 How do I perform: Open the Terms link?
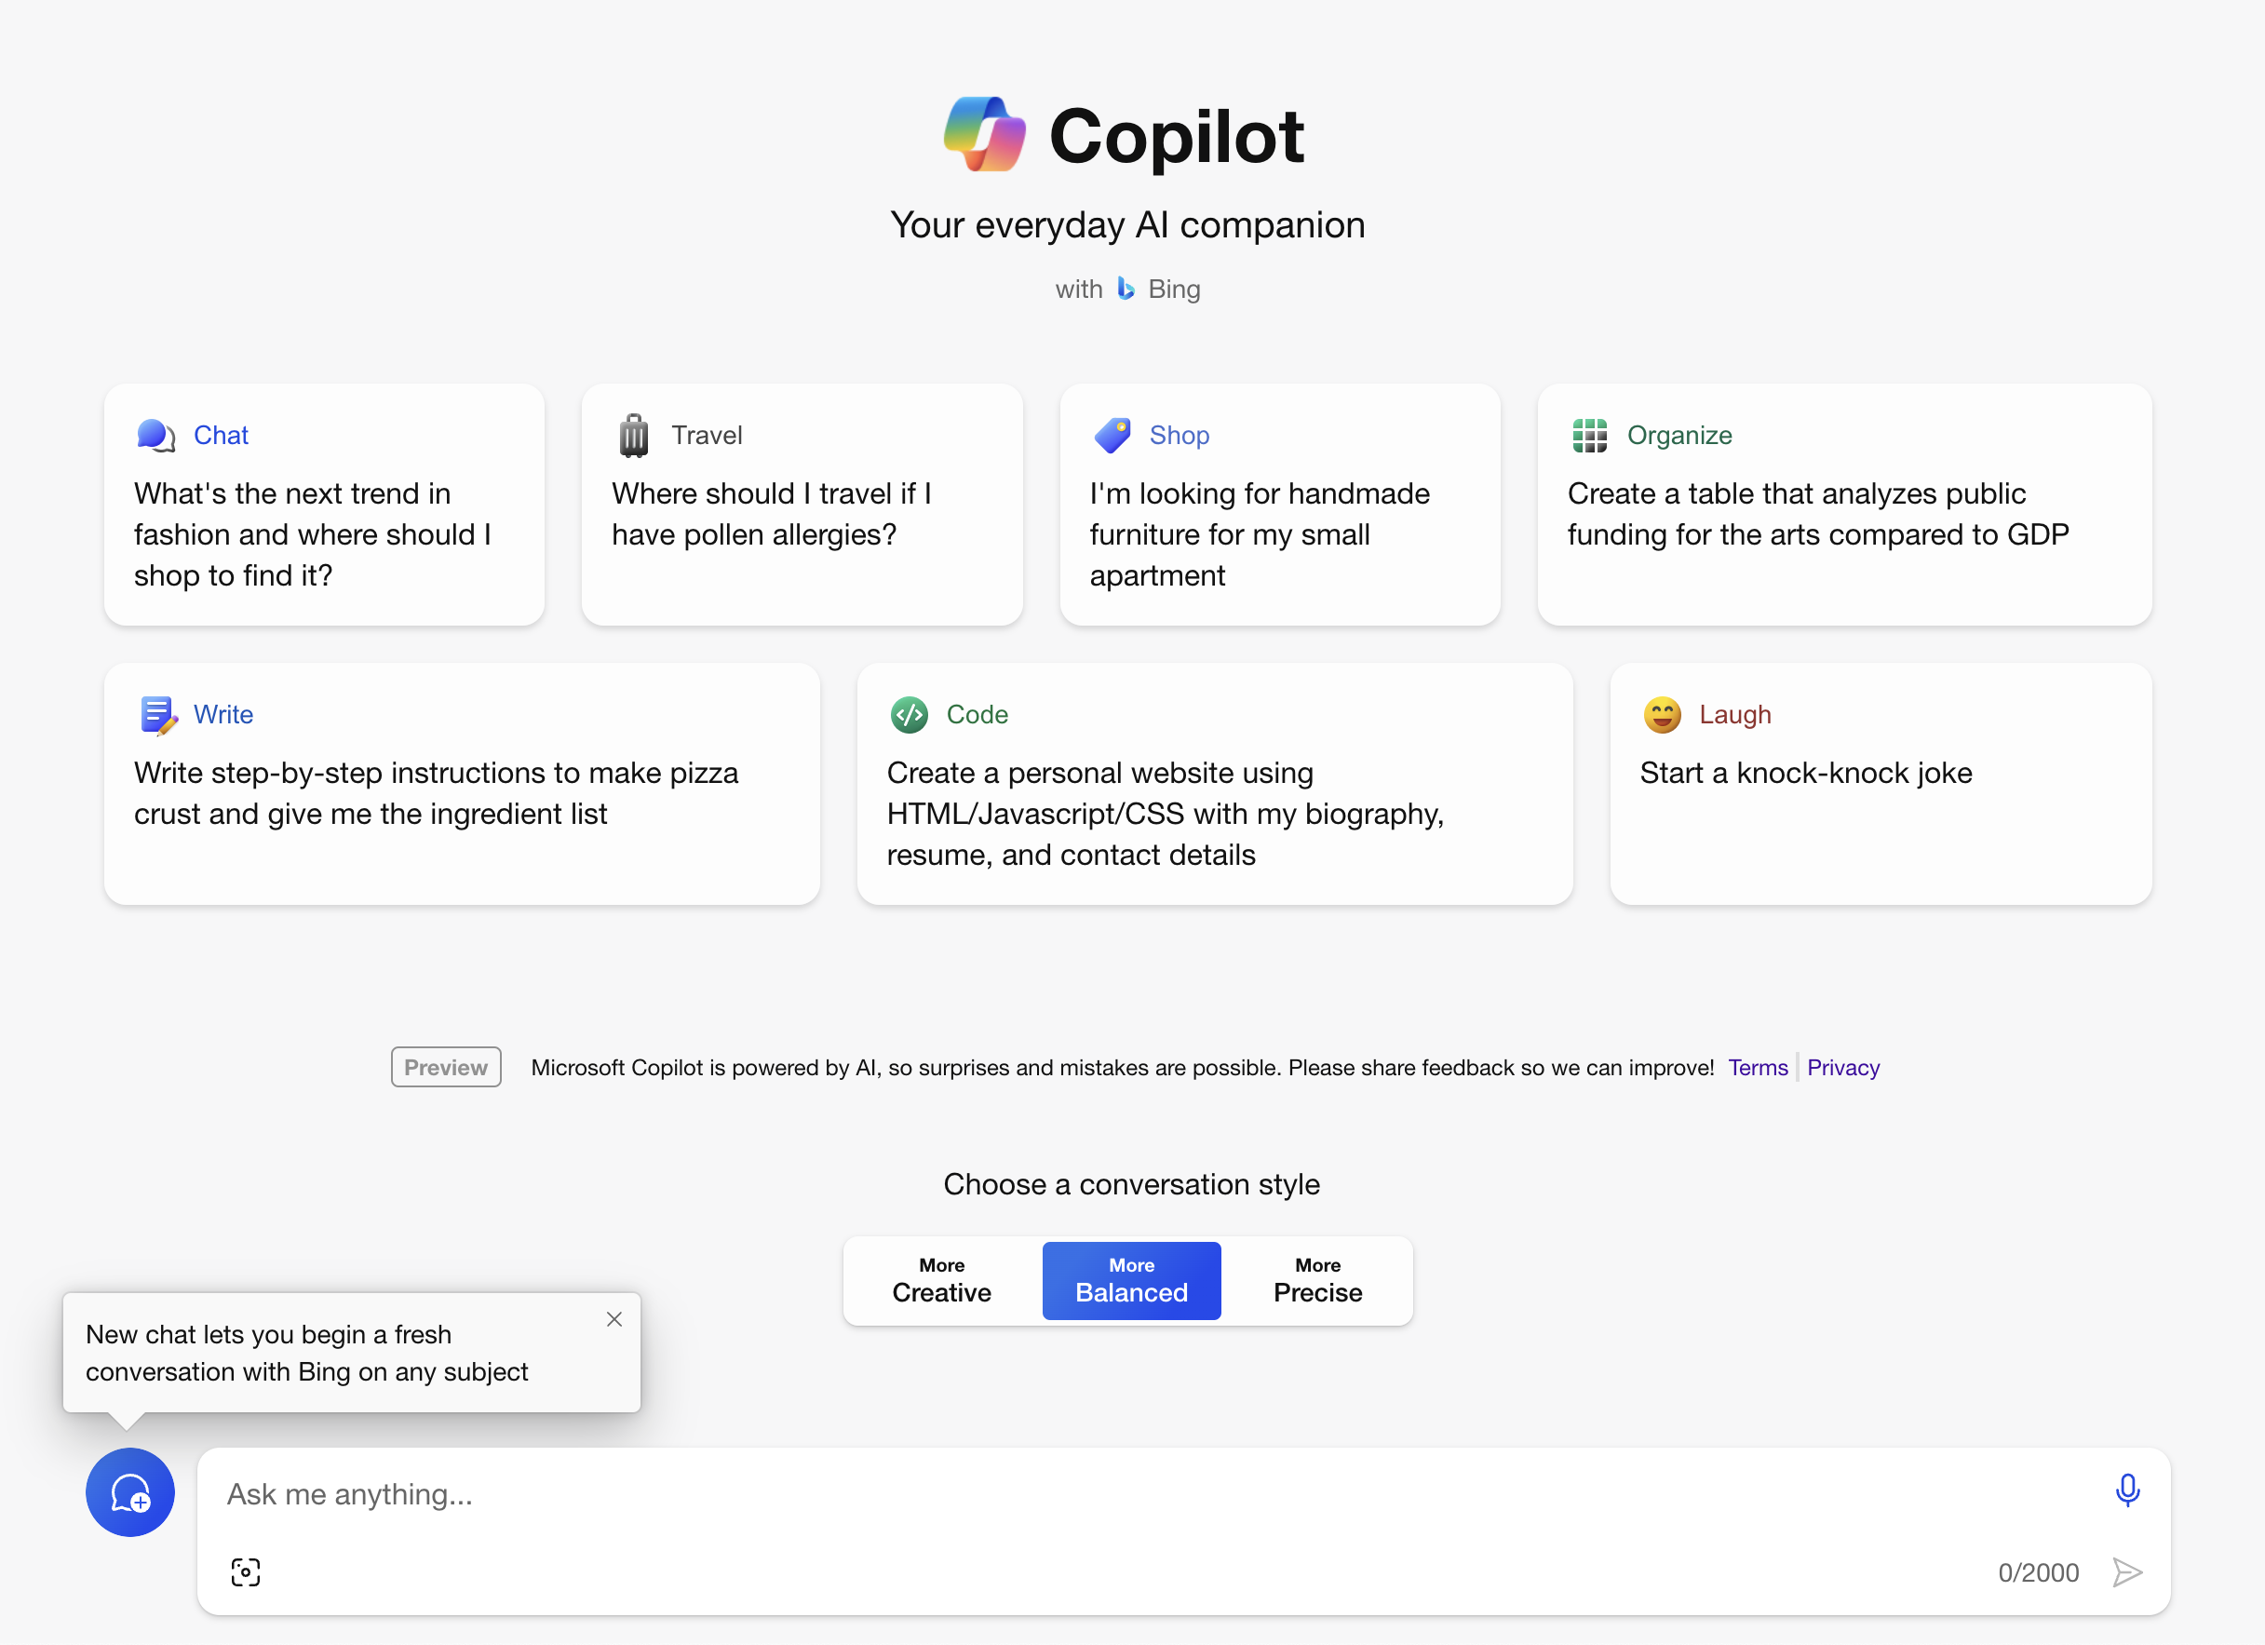[x=1753, y=1066]
